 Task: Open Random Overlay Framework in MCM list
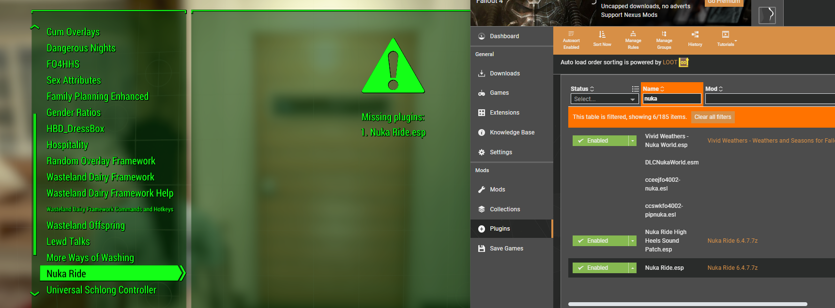[x=101, y=161]
